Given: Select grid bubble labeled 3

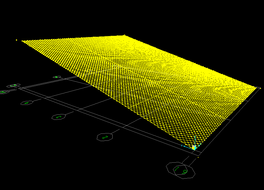Looking at the screenshot, I should 58,117.
